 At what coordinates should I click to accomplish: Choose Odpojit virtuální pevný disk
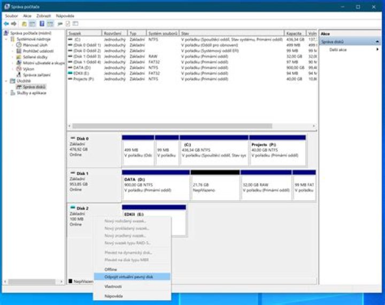pos(132,277)
